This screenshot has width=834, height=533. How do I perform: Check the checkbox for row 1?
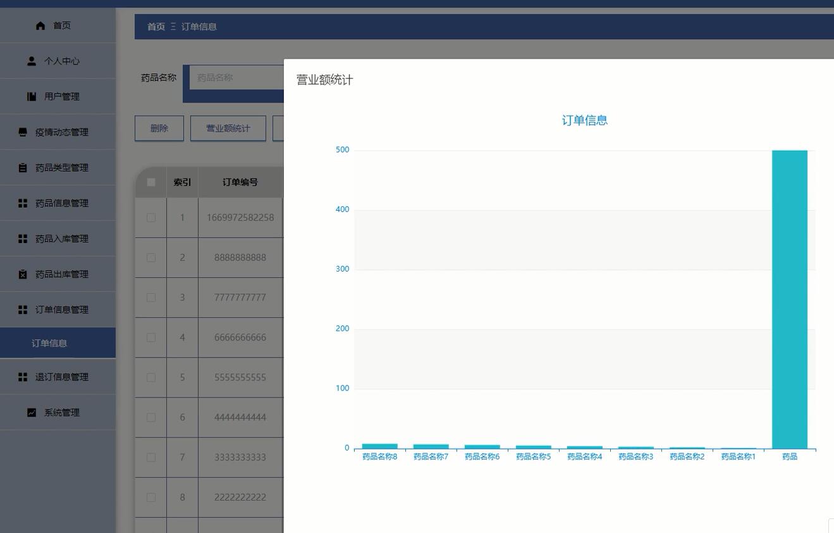point(151,218)
